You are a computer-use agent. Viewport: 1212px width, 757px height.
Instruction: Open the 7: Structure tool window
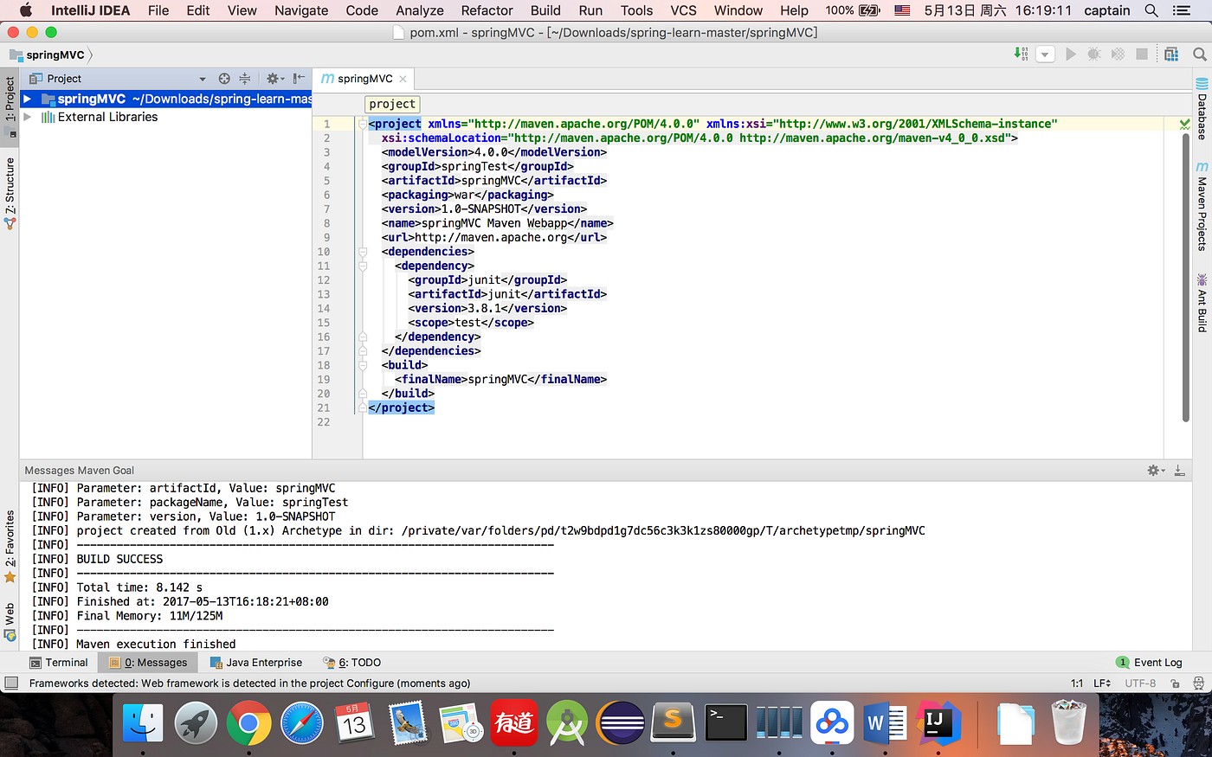(x=9, y=184)
